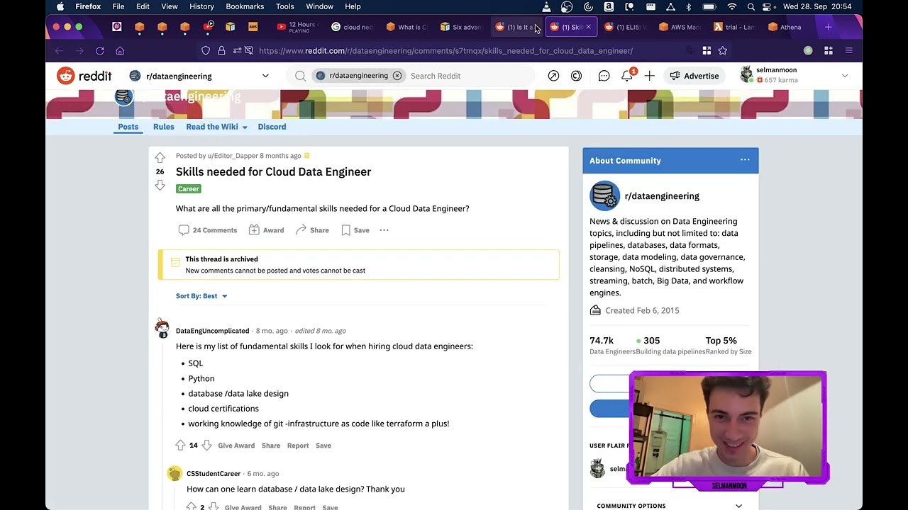Remove r/dataengineering filter from search box
Image resolution: width=908 pixels, height=510 pixels.
pyautogui.click(x=397, y=76)
